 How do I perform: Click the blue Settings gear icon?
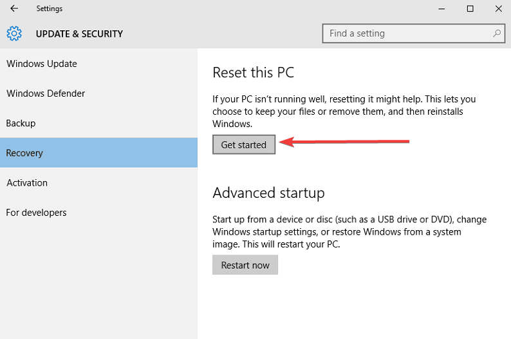[14, 34]
